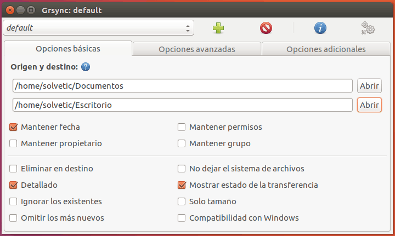The image size is (395, 236).
Task: Open the Opciones adicionales tab
Action: click(x=325, y=49)
